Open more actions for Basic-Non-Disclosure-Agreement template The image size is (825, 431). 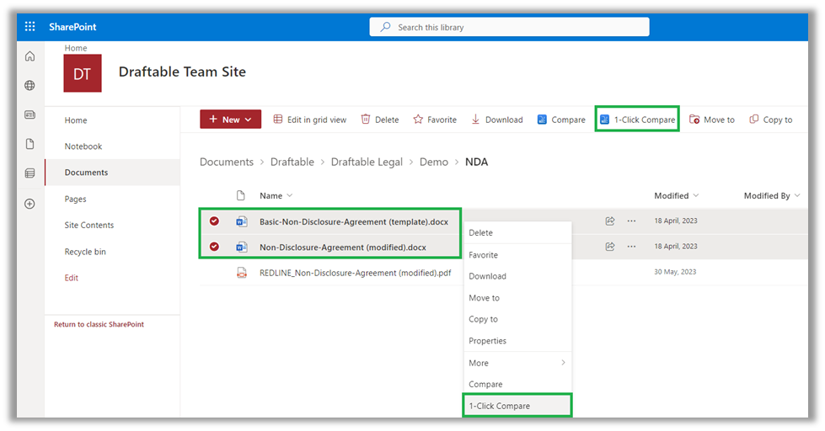click(631, 221)
